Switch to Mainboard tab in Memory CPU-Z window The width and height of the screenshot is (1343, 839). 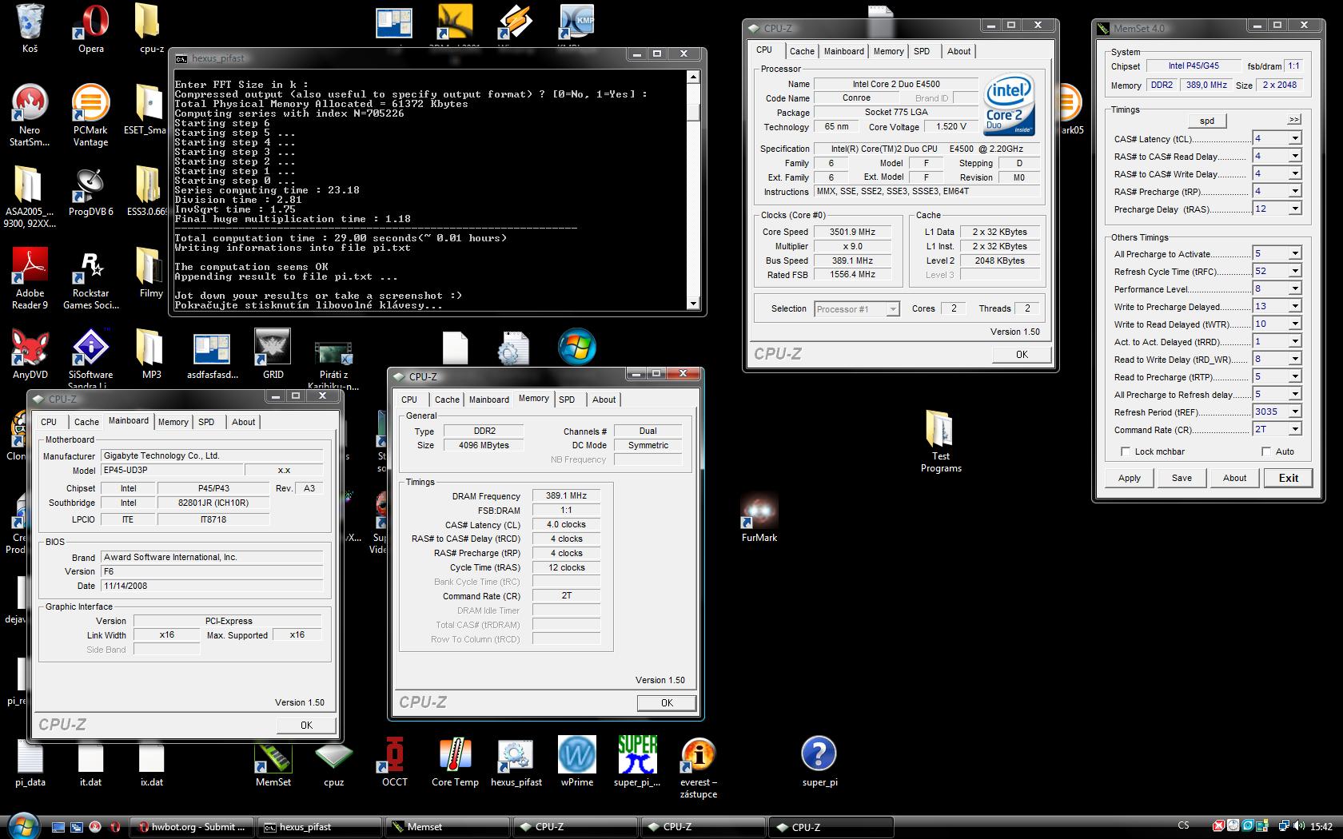click(x=488, y=400)
